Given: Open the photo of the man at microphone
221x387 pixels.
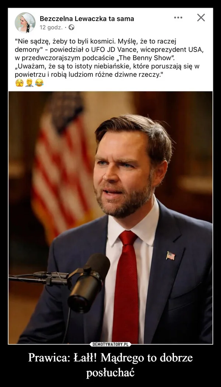Looking at the screenshot, I should (x=110, y=217).
